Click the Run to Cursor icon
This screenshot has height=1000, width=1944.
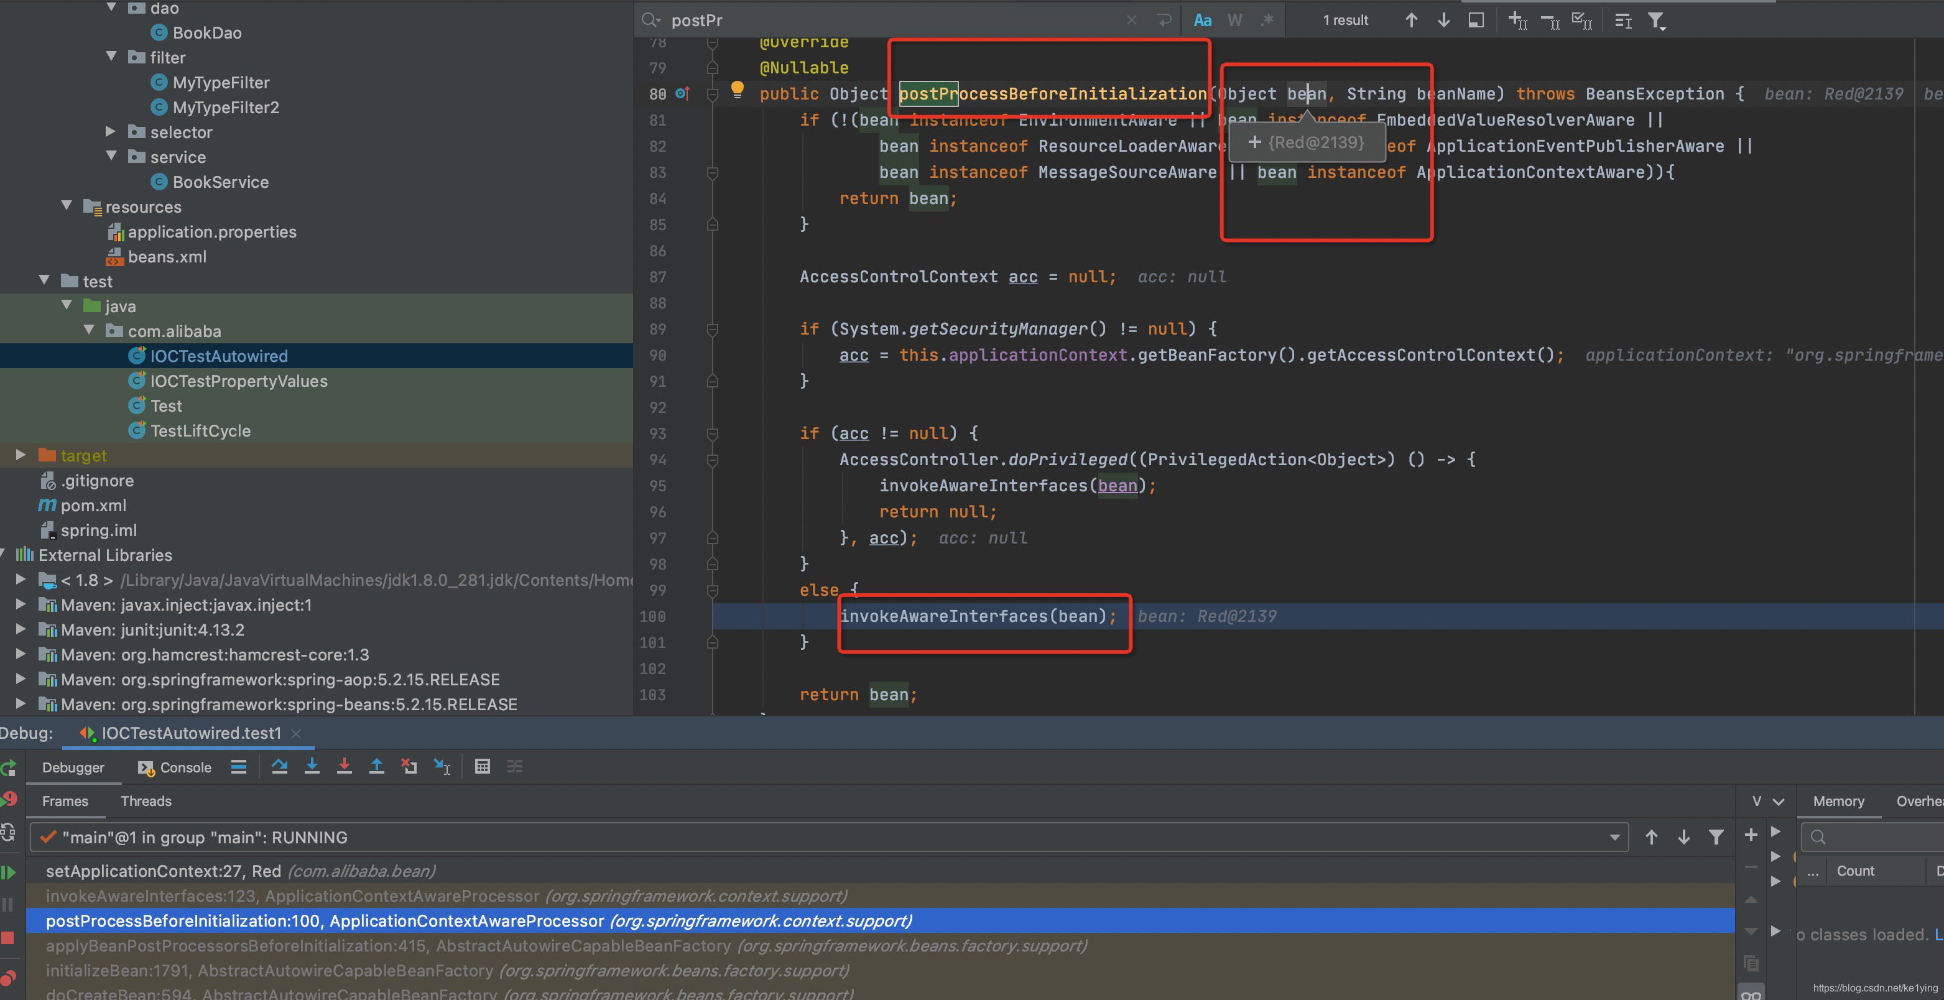(442, 767)
